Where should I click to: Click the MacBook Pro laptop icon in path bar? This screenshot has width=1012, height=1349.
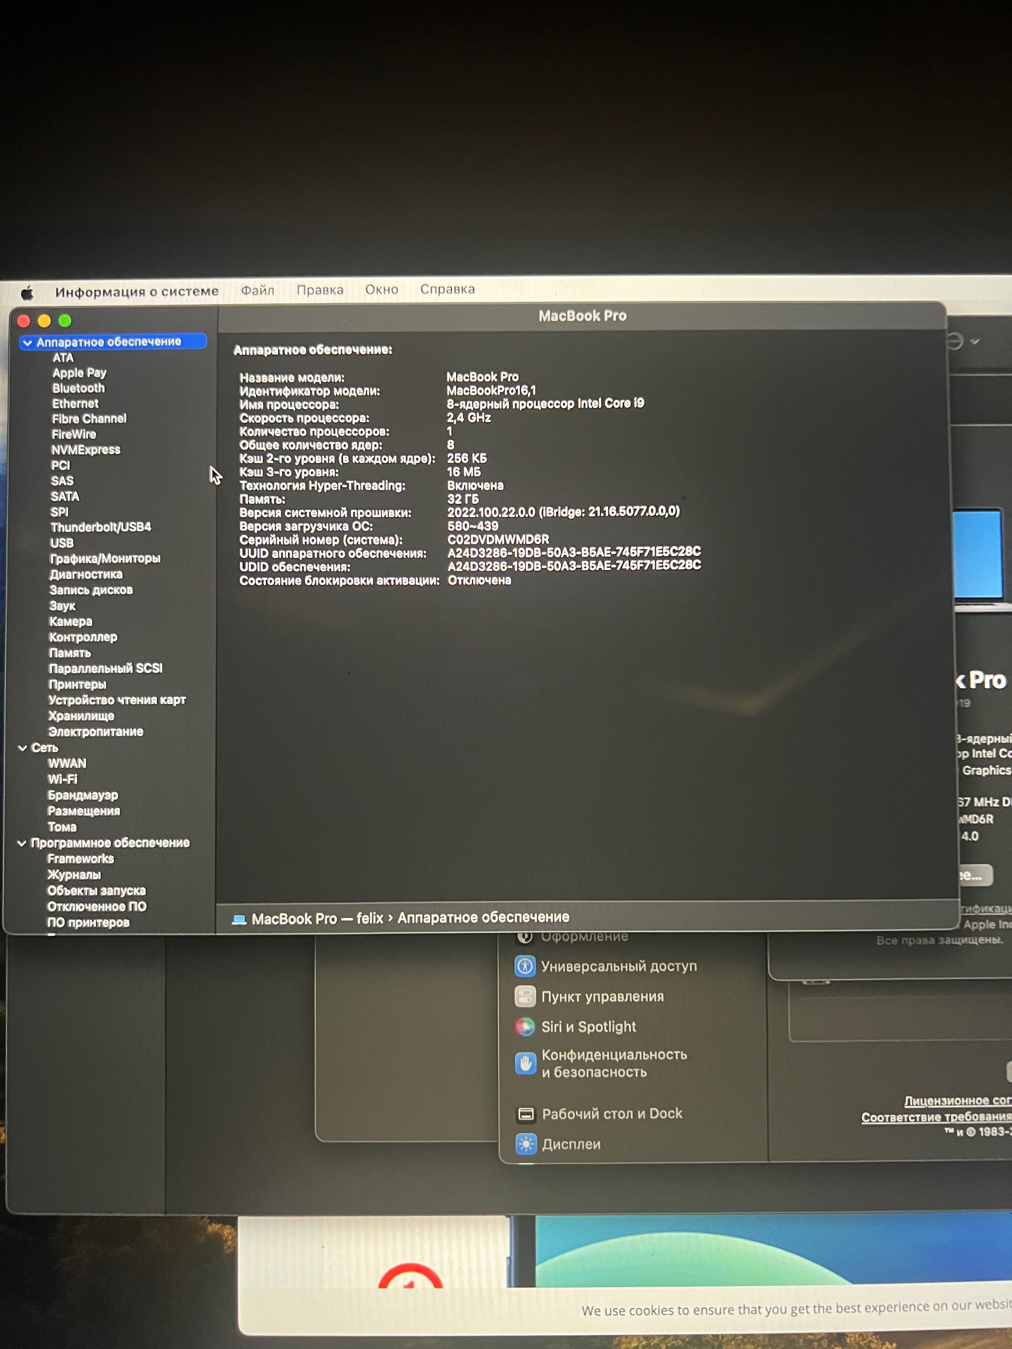[239, 919]
